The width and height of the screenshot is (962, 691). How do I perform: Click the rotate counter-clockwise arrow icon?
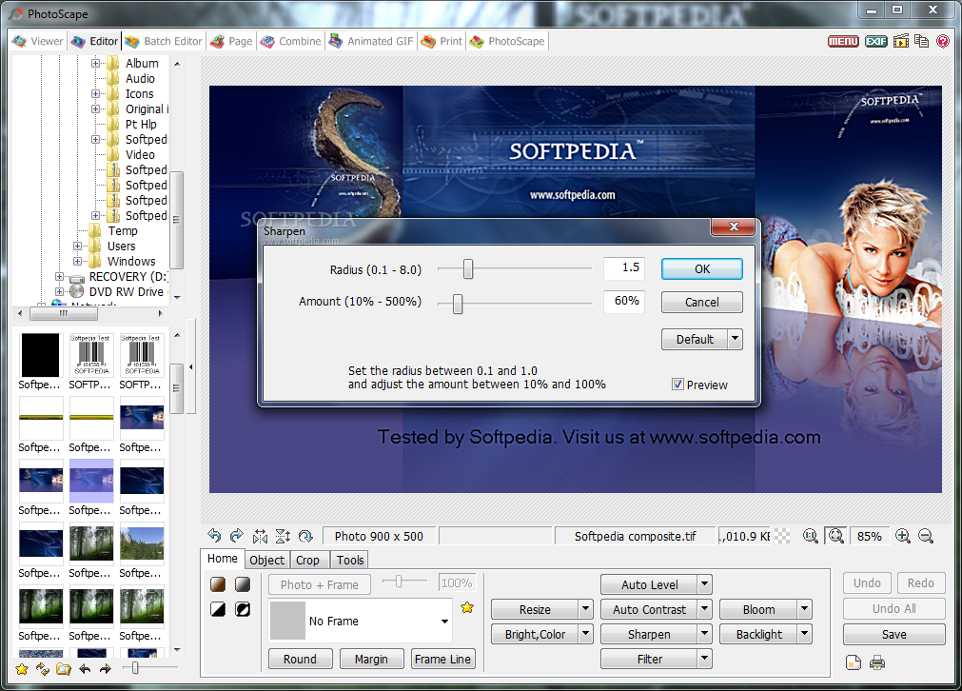tap(214, 536)
